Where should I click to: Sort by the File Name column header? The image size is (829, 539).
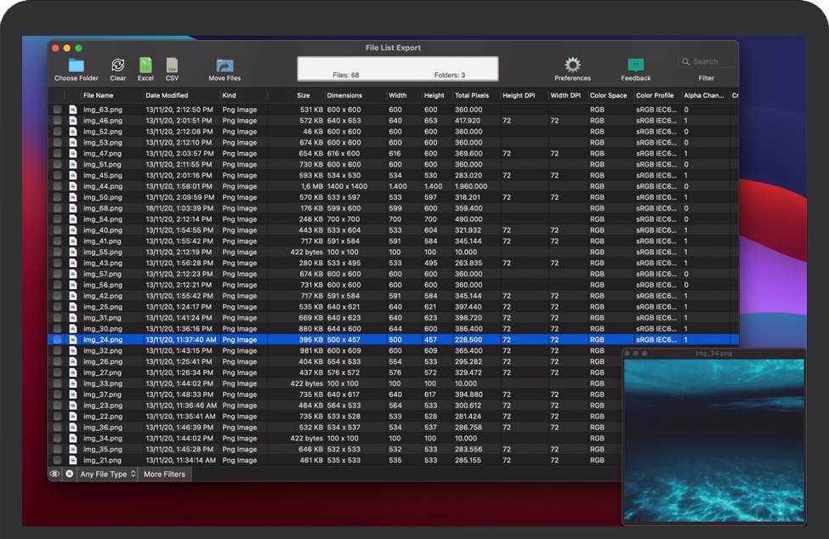coord(98,95)
